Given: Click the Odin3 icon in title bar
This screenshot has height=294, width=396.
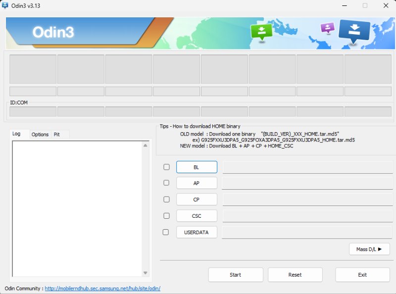Looking at the screenshot, I should pyautogui.click(x=5, y=5).
